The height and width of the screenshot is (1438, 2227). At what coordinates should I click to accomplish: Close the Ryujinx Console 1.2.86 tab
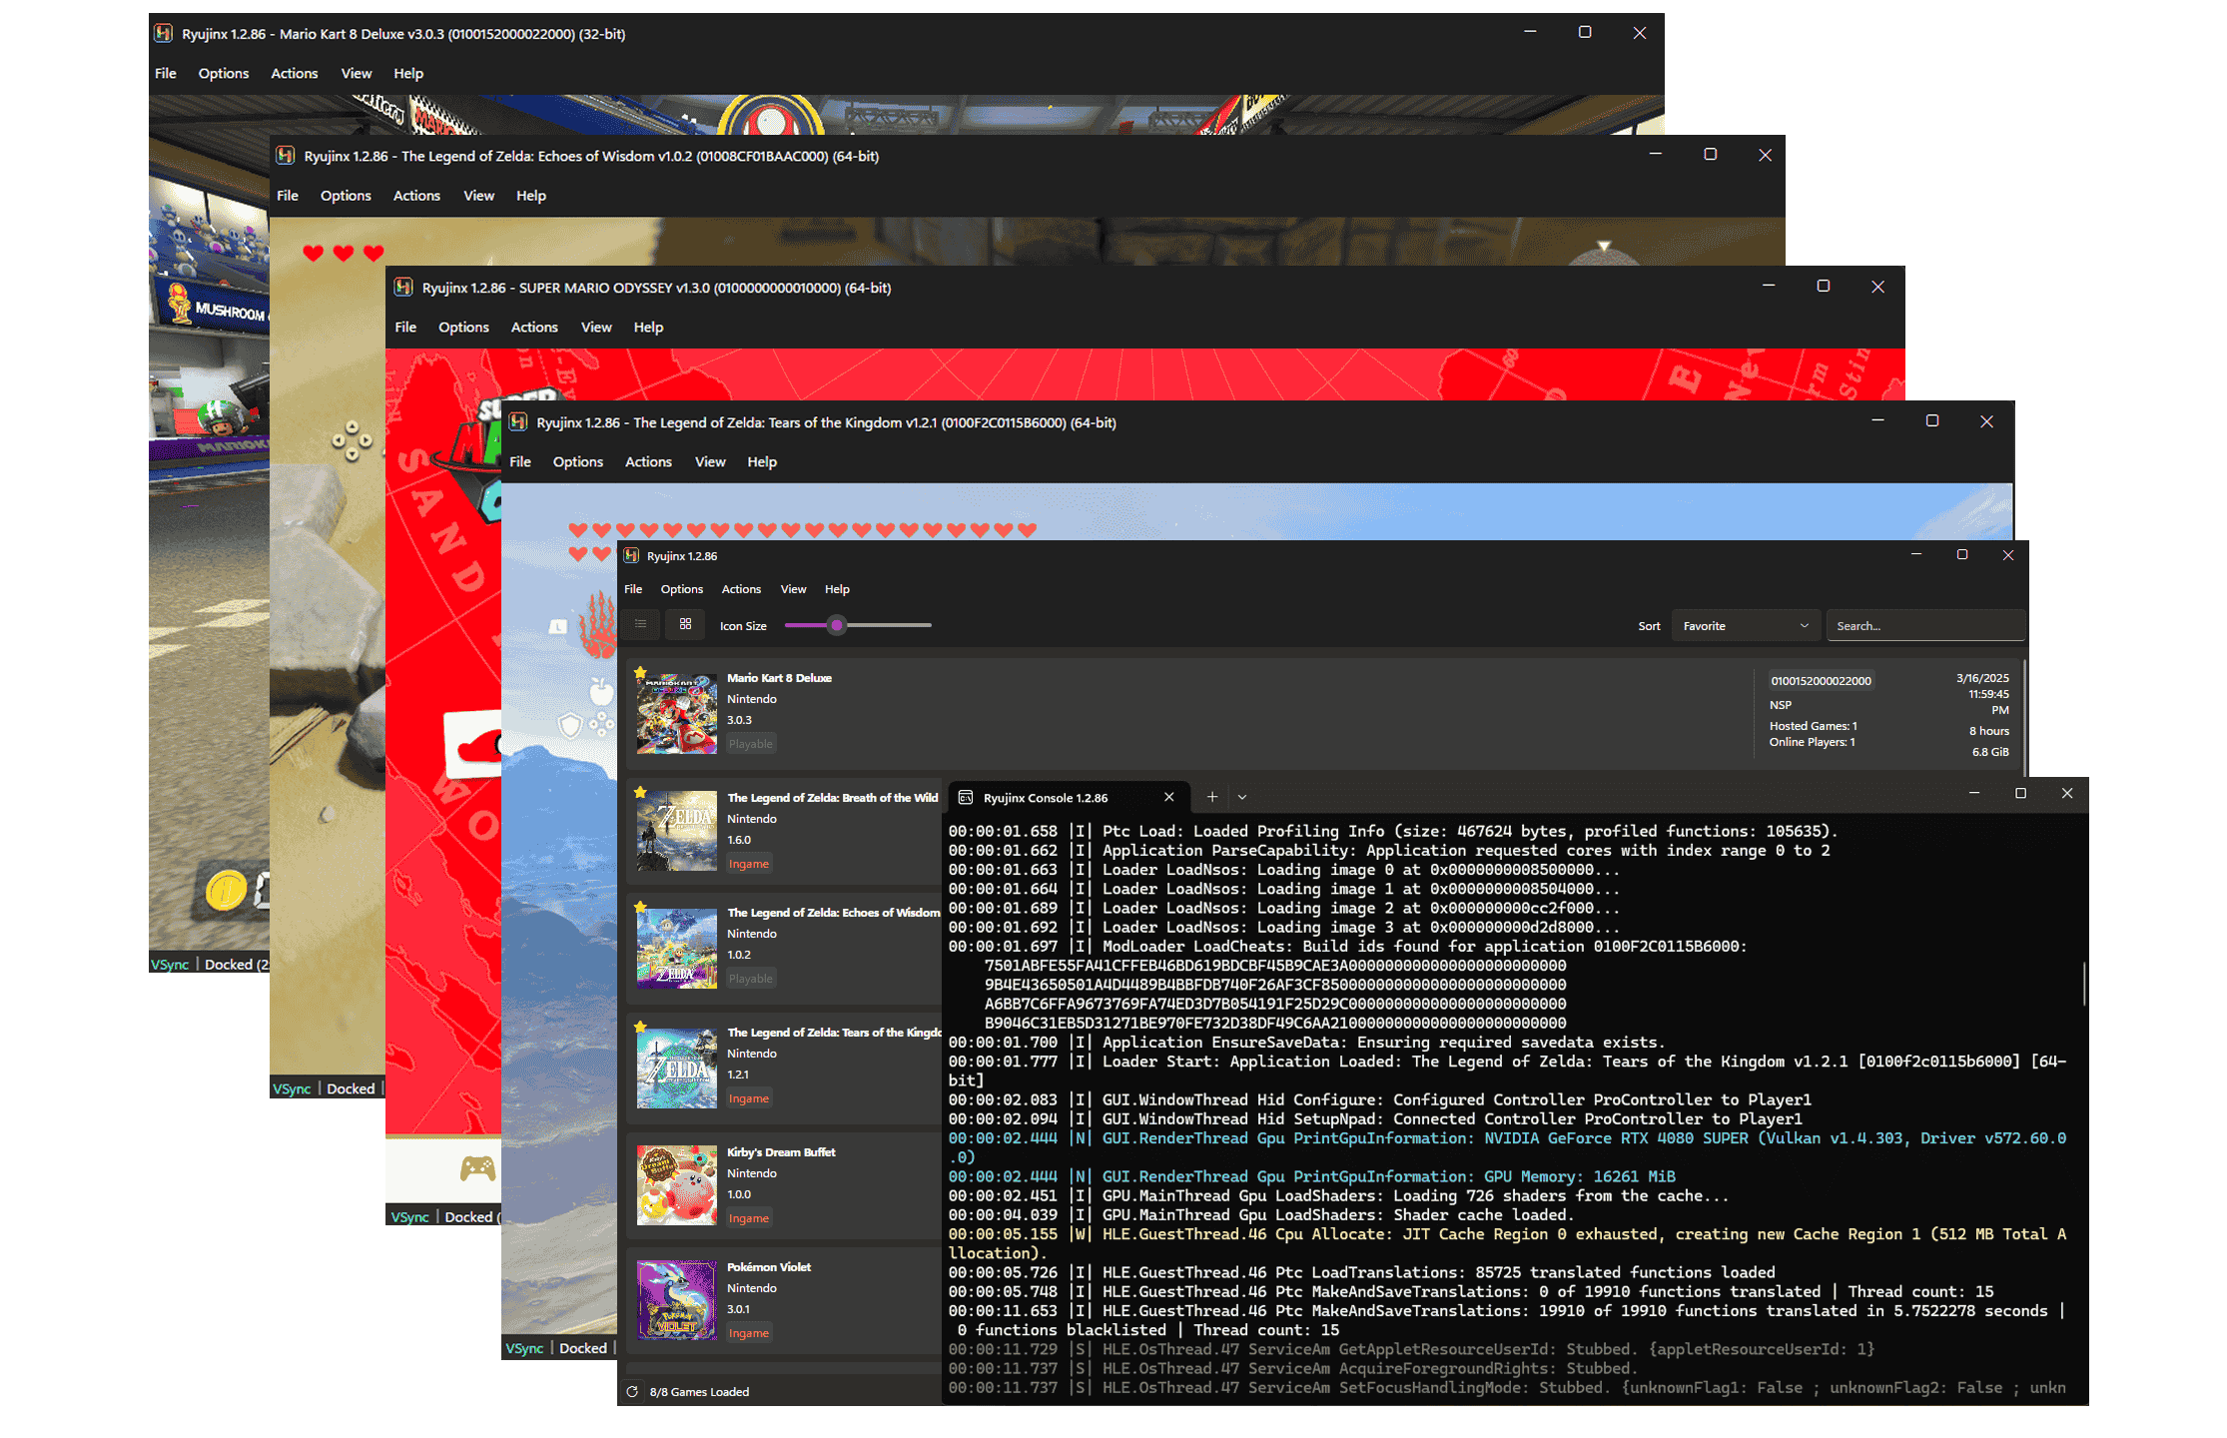[x=1168, y=797]
